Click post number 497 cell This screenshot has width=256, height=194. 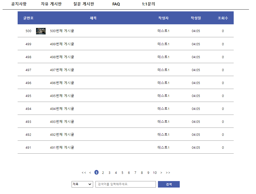[x=29, y=70]
